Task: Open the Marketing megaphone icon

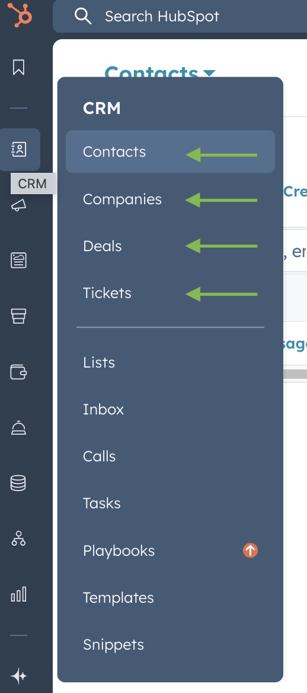Action: pos(18,205)
